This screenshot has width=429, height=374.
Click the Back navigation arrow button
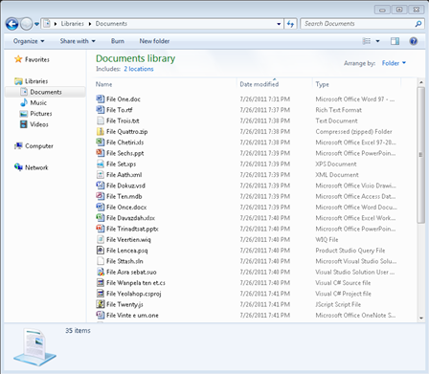(x=11, y=24)
